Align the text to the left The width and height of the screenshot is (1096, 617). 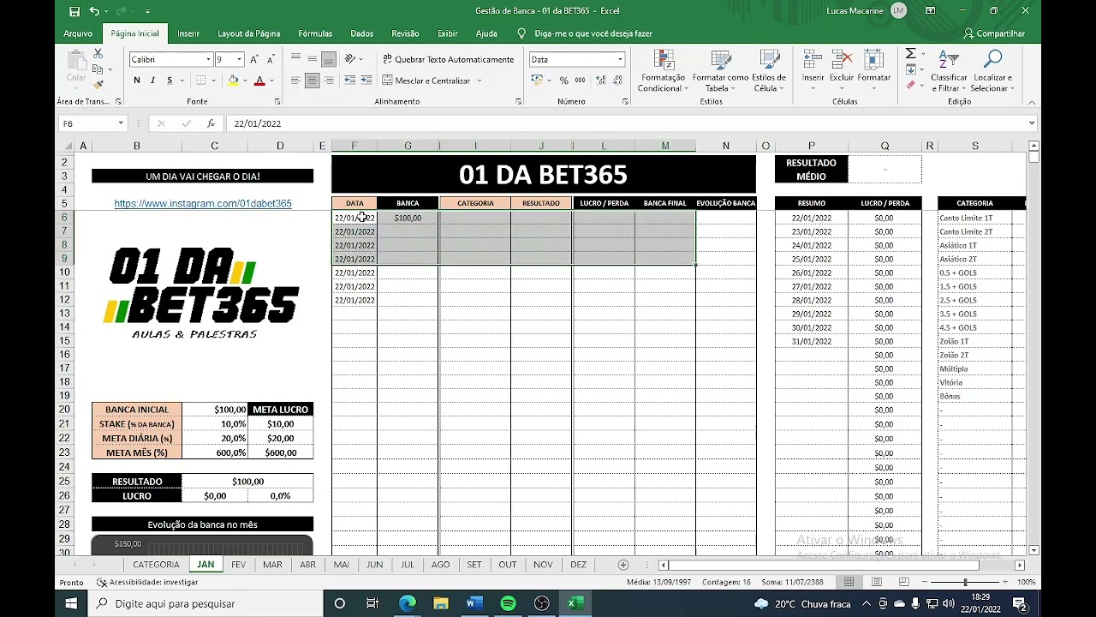295,81
